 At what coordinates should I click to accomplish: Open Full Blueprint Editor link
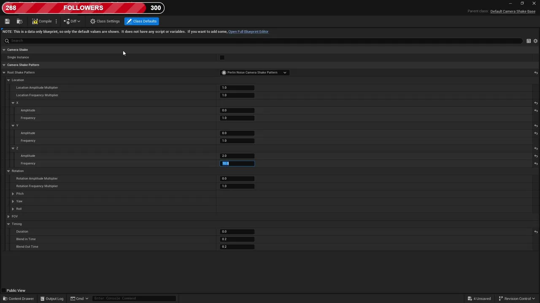248,32
